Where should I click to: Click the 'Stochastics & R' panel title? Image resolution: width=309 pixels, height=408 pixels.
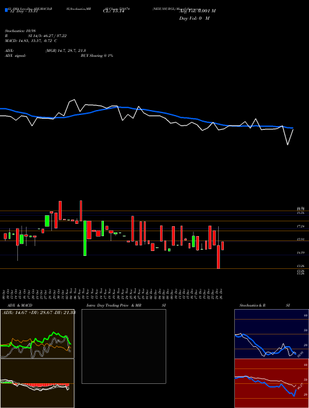coord(253,305)
